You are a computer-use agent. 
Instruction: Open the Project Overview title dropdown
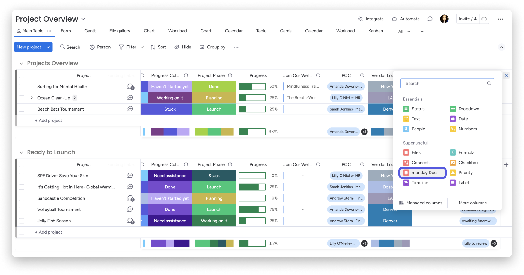point(83,19)
